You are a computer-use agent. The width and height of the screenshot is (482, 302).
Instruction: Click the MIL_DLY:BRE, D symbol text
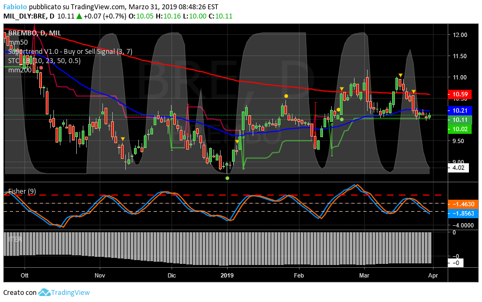tap(29, 16)
